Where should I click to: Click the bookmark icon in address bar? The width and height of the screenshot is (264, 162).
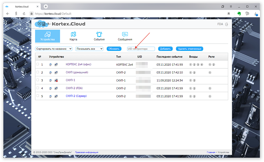[229, 14]
